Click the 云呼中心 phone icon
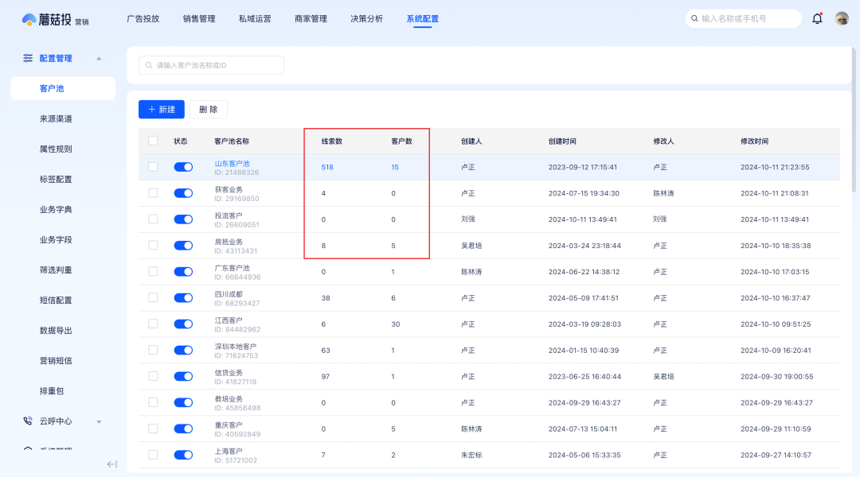860x477 pixels. coord(28,421)
